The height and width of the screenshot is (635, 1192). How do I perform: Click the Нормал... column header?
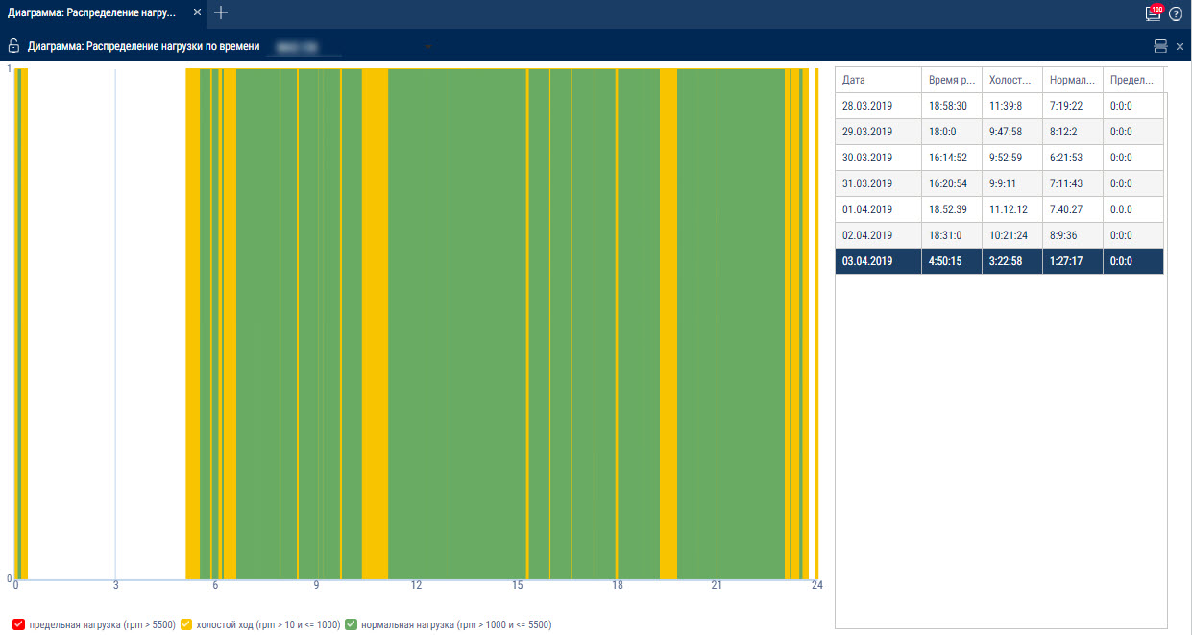pos(1072,80)
